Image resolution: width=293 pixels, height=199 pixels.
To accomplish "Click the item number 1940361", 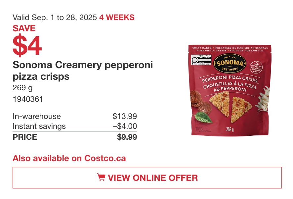I will [28, 99].
